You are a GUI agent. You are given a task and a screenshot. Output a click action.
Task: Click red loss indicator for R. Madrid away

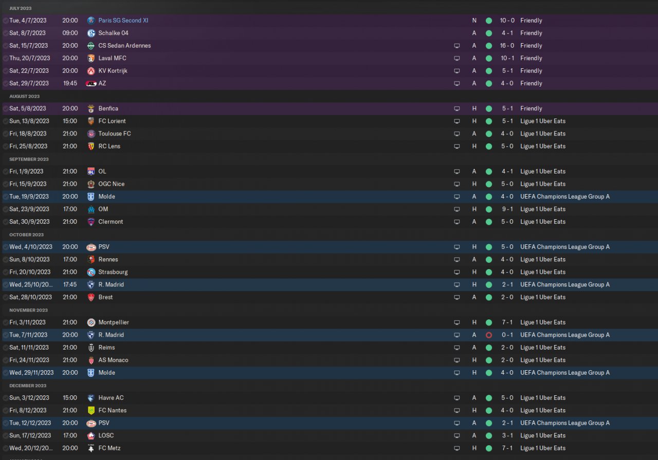(x=488, y=335)
